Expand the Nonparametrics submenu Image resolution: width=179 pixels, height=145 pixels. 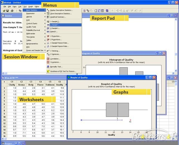[34, 44]
